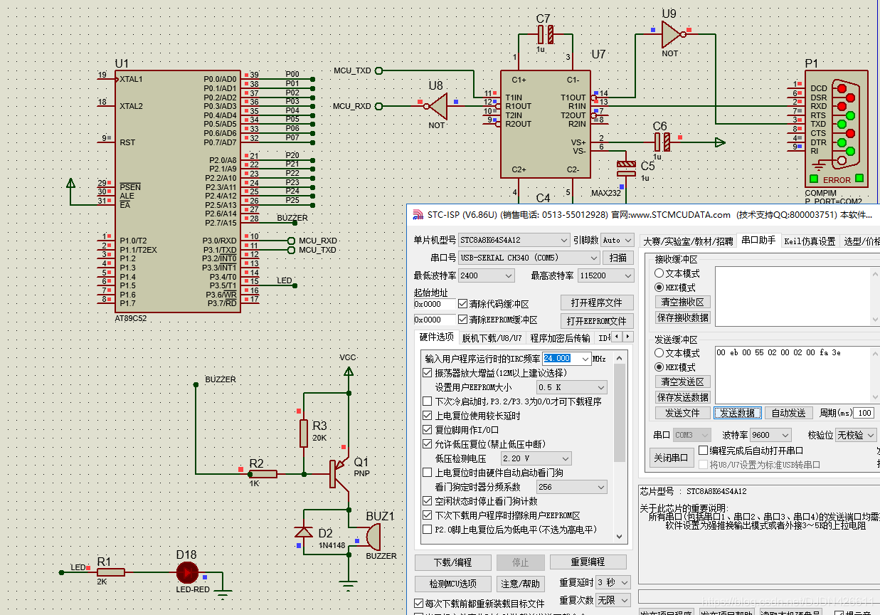
Task: Click the 周期(ms) input field
Action: 864,413
